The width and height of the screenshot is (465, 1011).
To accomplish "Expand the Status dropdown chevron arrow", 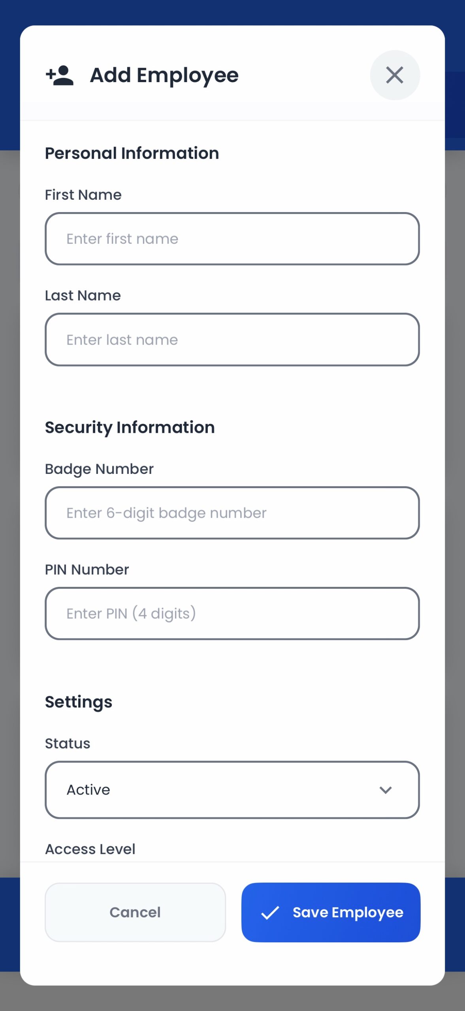I will tap(386, 790).
